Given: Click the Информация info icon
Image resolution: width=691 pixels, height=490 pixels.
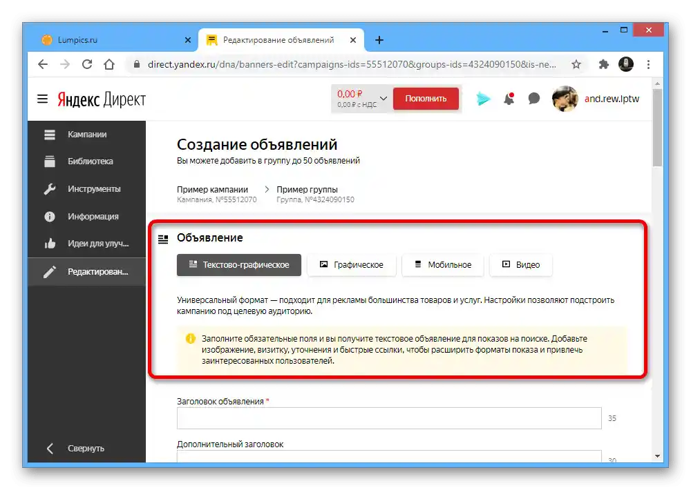Looking at the screenshot, I should point(50,217).
